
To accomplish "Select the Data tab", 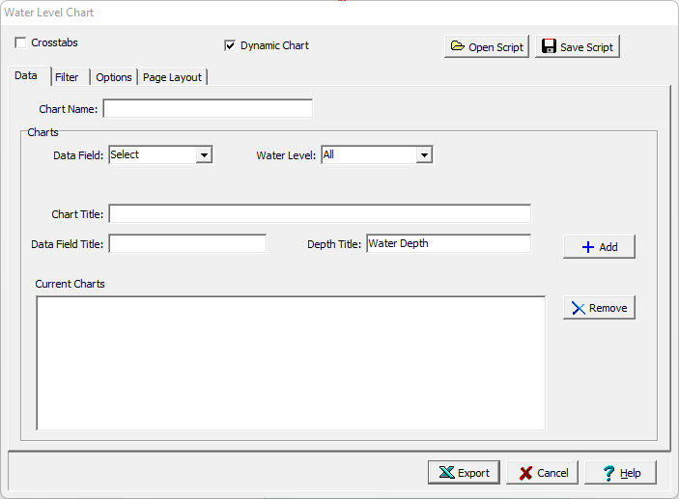I will (x=26, y=76).
